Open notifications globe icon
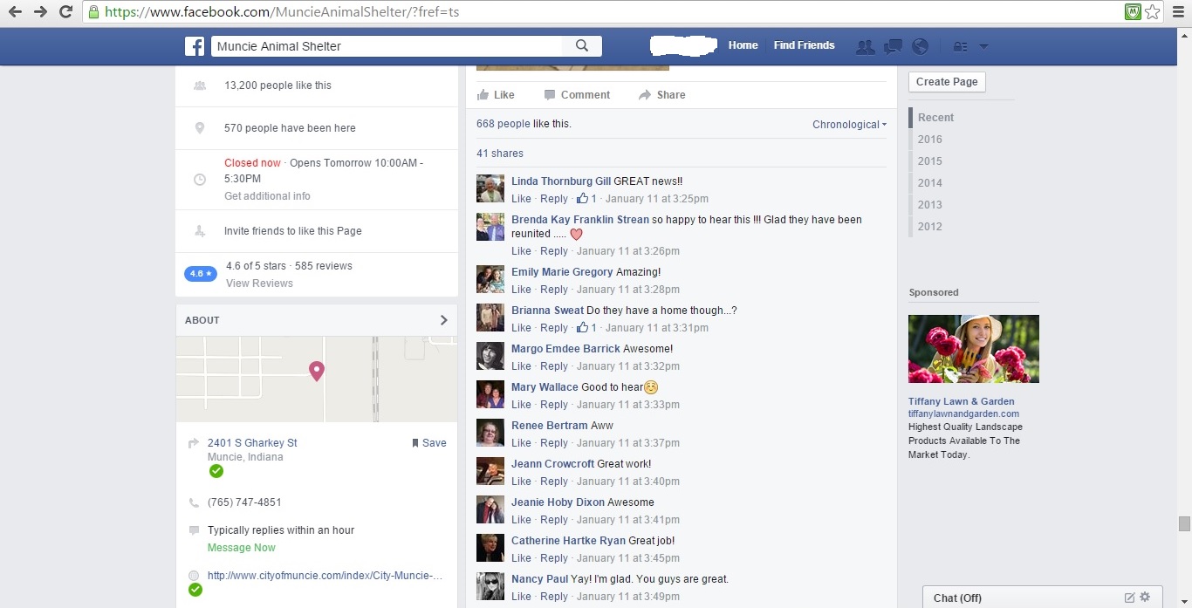The width and height of the screenshot is (1192, 608). click(919, 46)
